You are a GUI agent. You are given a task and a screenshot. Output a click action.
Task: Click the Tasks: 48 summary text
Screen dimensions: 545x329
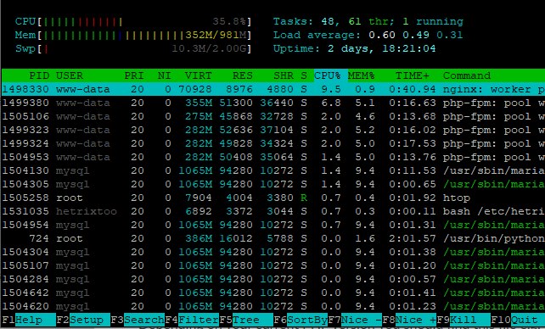coord(305,21)
